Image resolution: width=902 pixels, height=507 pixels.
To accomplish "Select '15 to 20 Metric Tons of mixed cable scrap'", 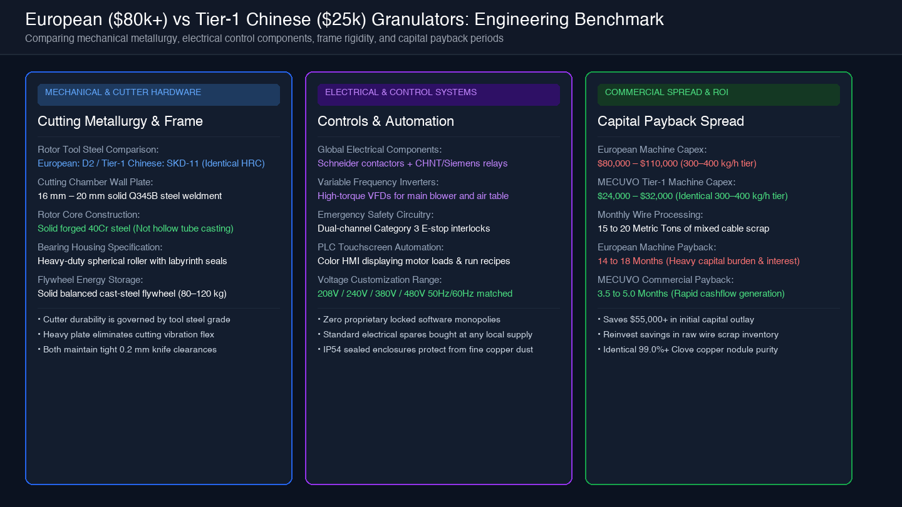I will (x=683, y=228).
